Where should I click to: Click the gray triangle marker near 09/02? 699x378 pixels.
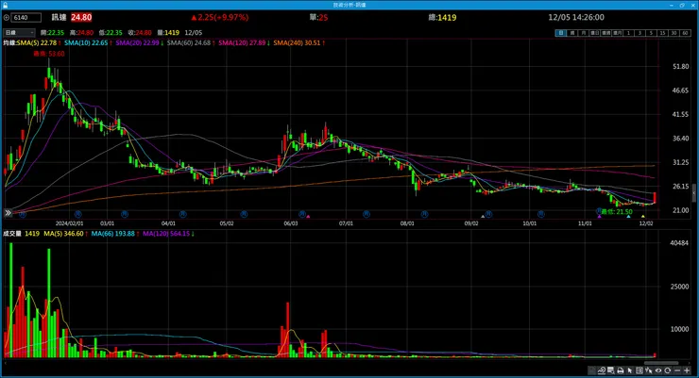pyautogui.click(x=483, y=217)
